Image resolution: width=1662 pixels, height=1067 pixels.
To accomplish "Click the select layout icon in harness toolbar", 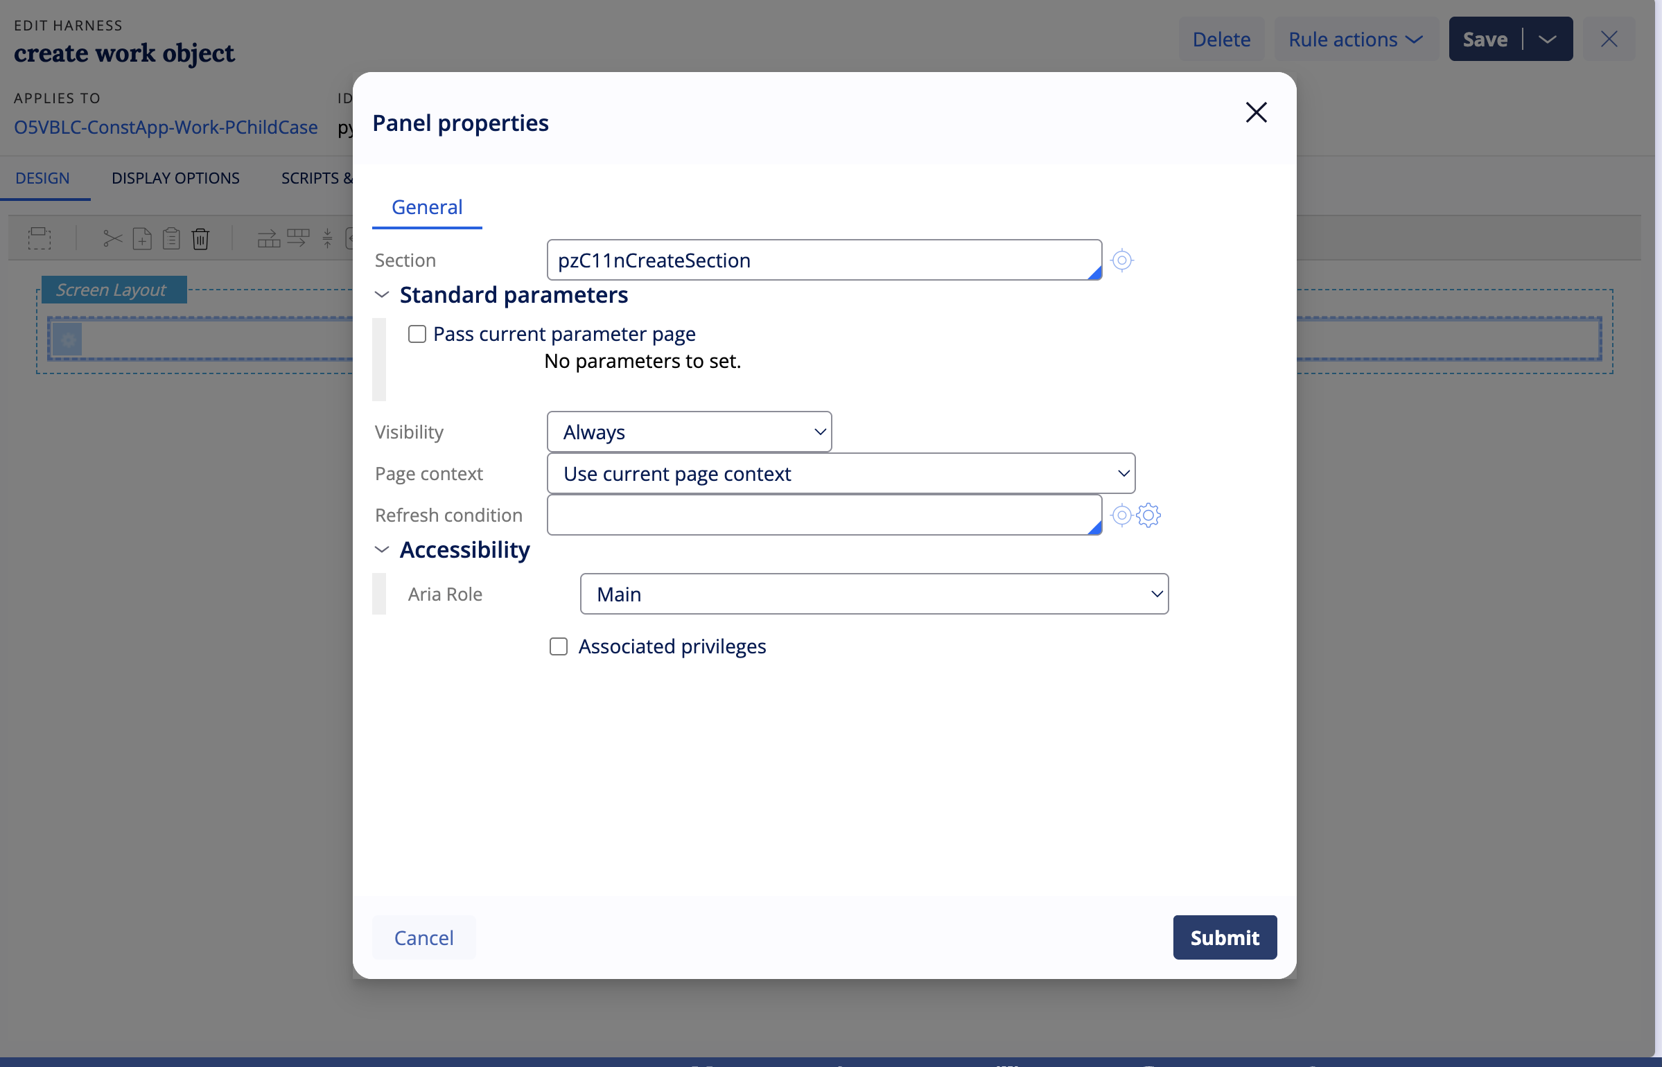I will tap(40, 238).
